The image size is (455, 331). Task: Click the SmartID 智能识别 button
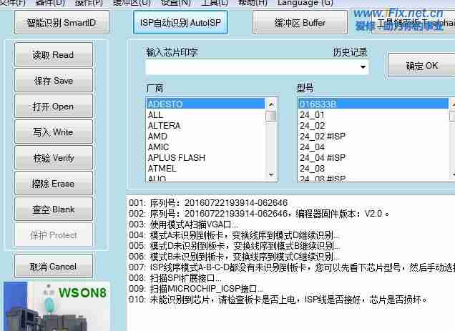click(62, 23)
